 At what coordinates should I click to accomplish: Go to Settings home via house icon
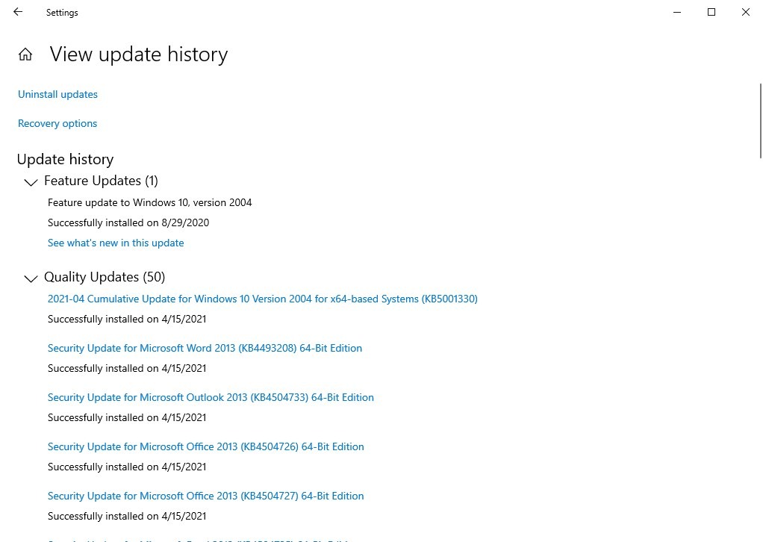[x=25, y=54]
